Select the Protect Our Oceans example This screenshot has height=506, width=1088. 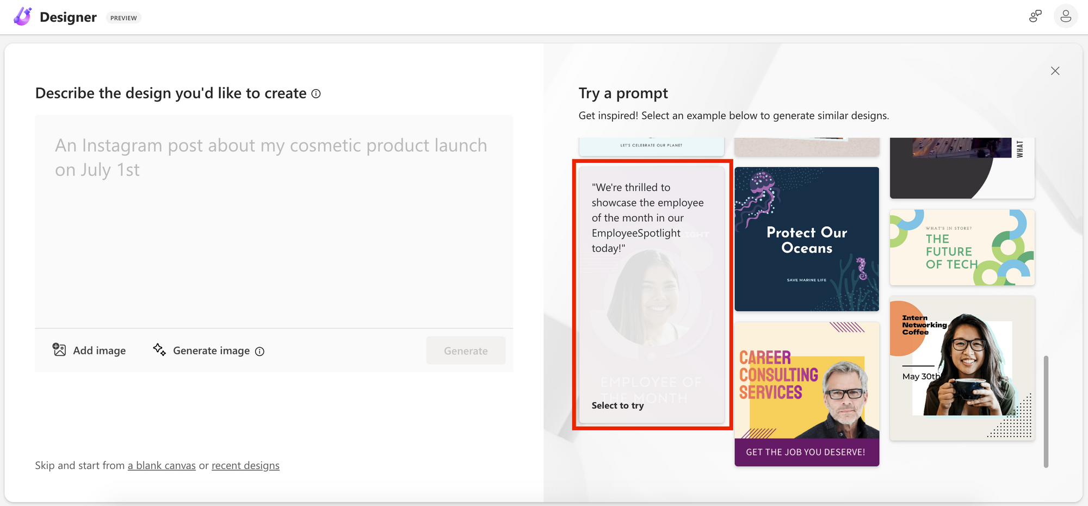pyautogui.click(x=807, y=239)
